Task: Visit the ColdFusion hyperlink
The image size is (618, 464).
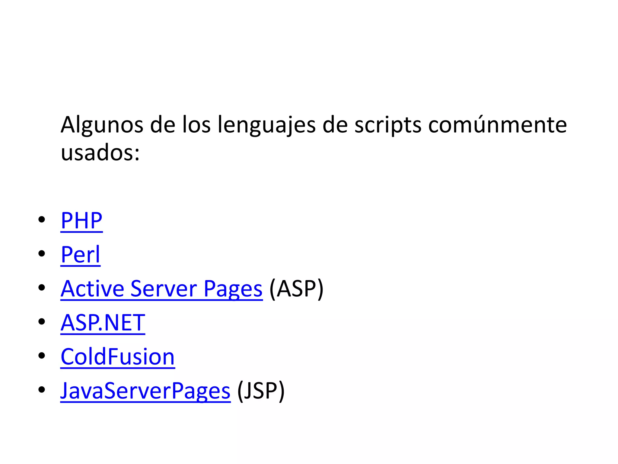Action: coord(118,357)
